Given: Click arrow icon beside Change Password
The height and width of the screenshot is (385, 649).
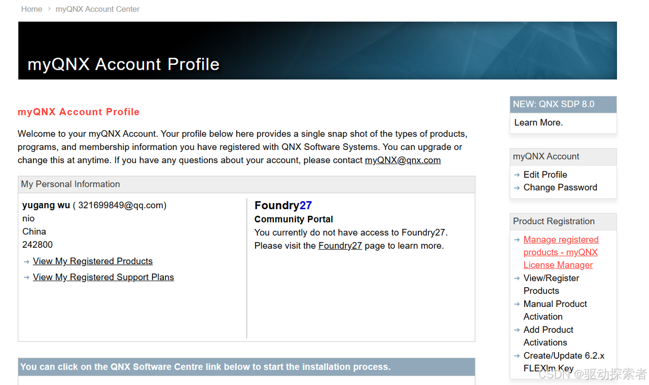Looking at the screenshot, I should (517, 187).
